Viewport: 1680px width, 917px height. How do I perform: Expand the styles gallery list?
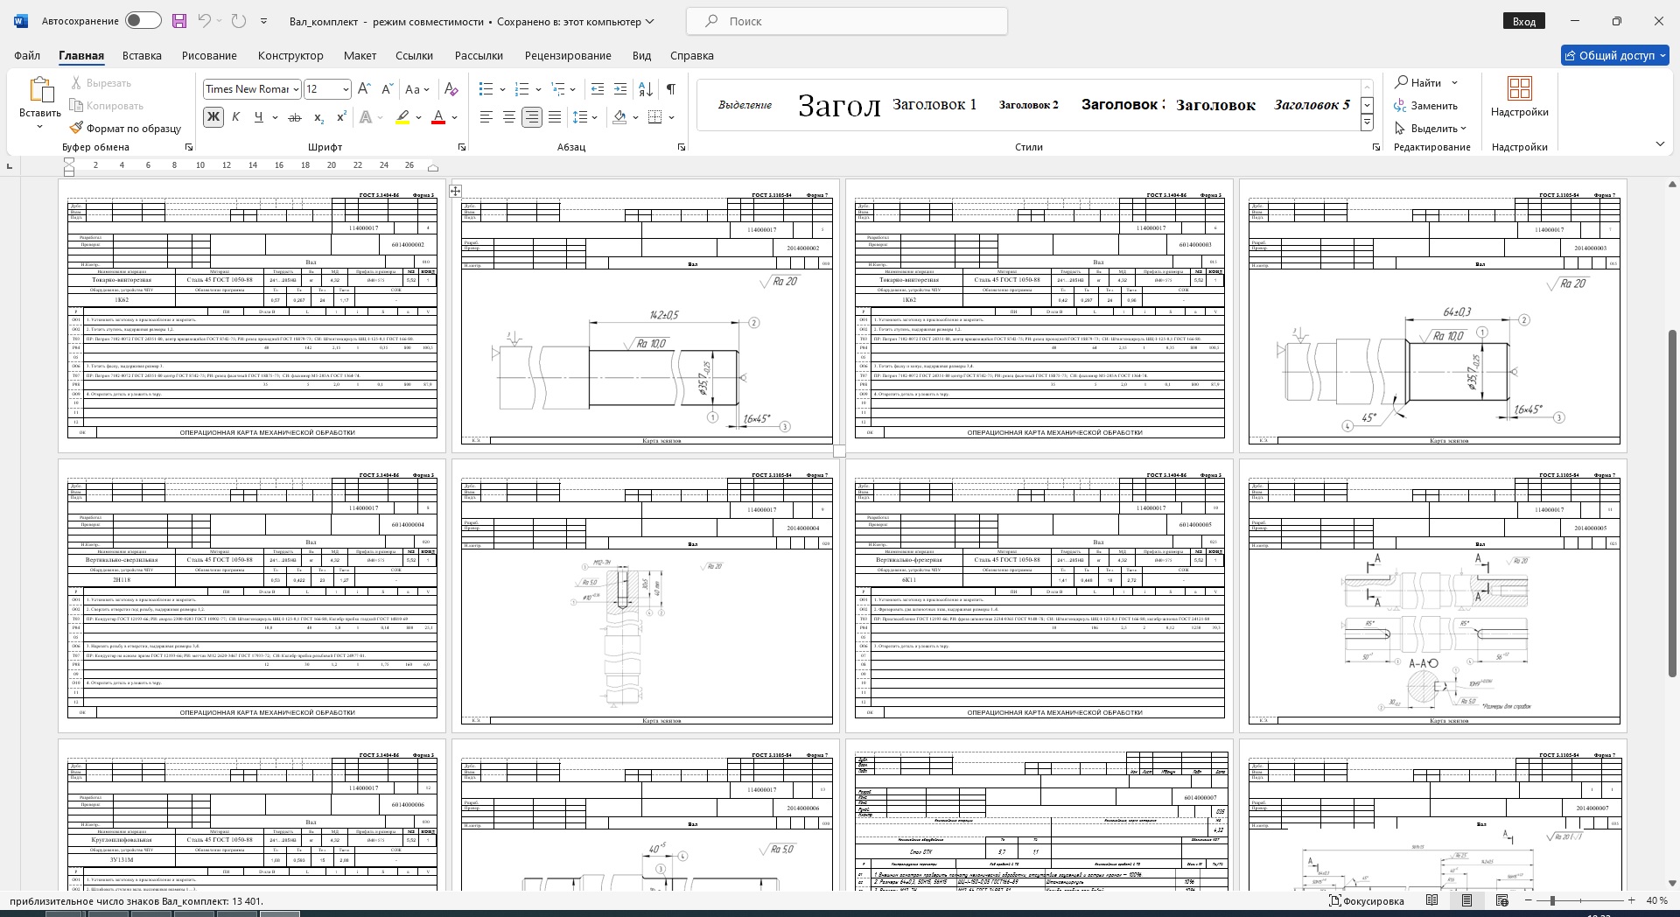pyautogui.click(x=1367, y=123)
